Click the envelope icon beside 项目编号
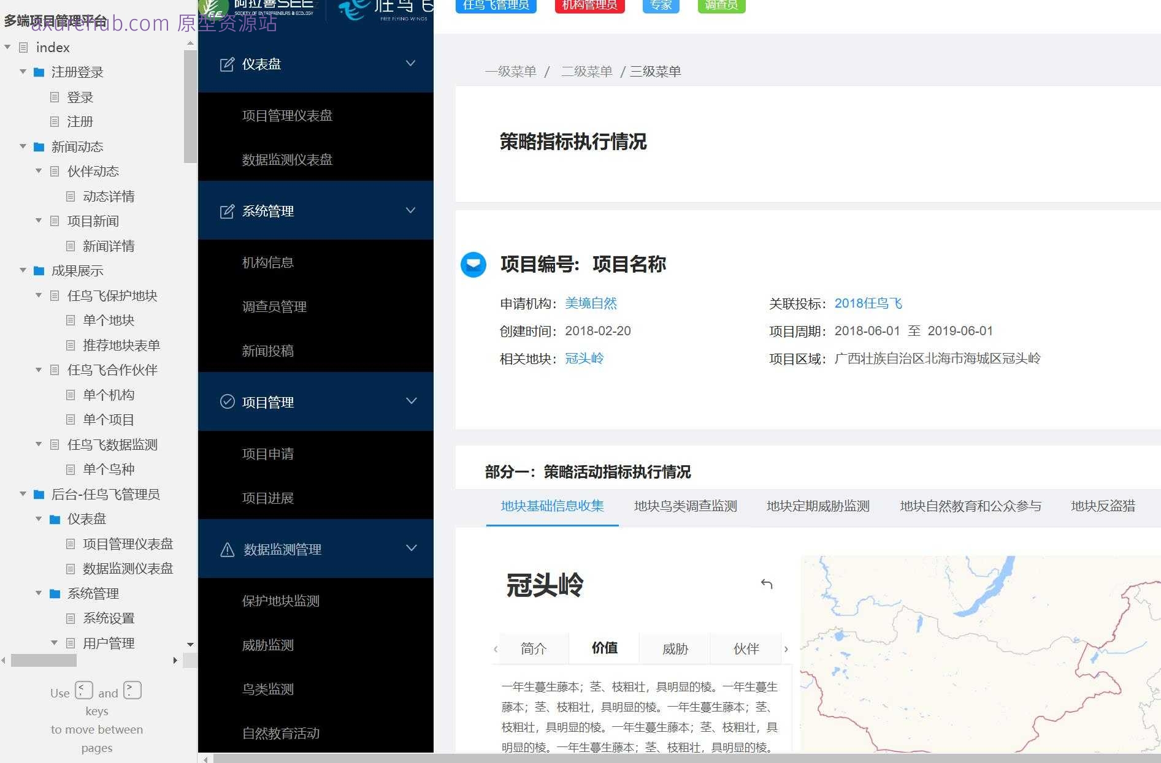This screenshot has width=1161, height=763. [473, 265]
